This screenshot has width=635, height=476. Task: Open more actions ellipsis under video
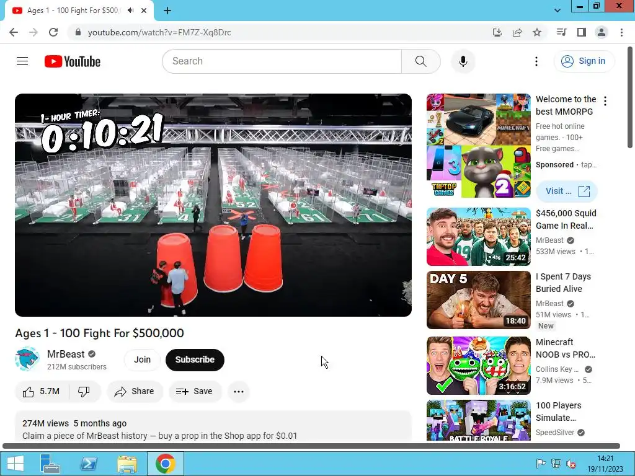[x=239, y=392]
